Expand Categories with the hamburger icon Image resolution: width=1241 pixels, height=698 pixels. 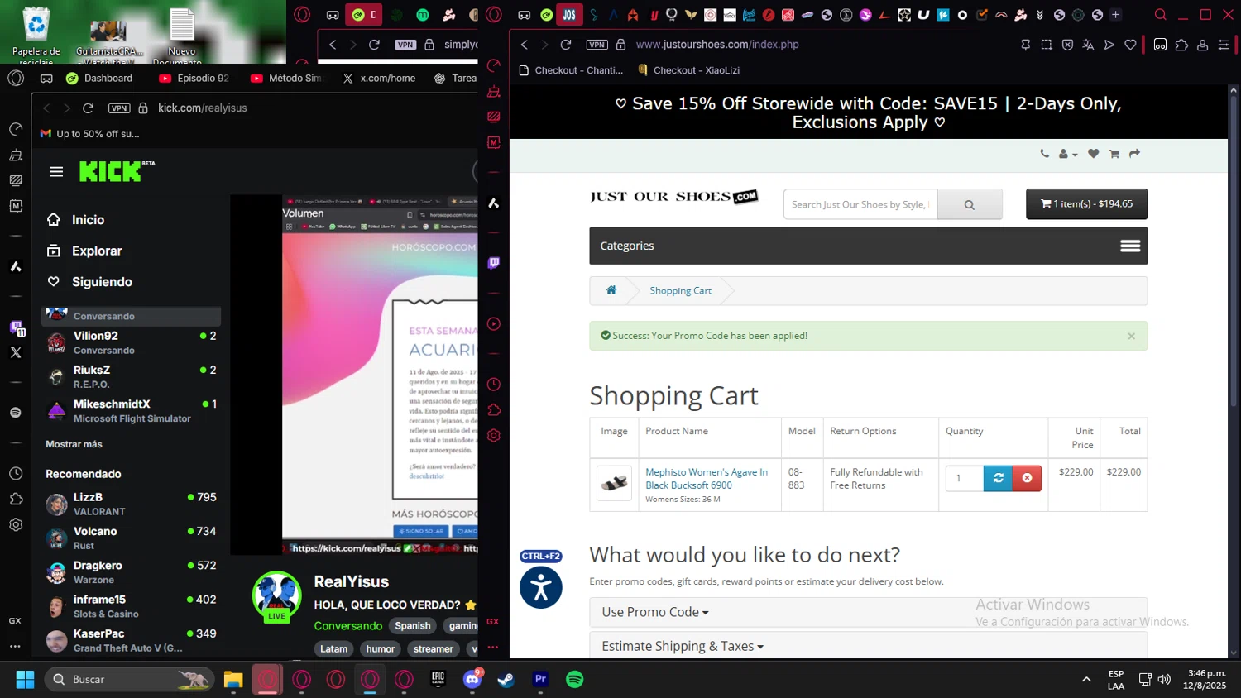[x=1130, y=246]
